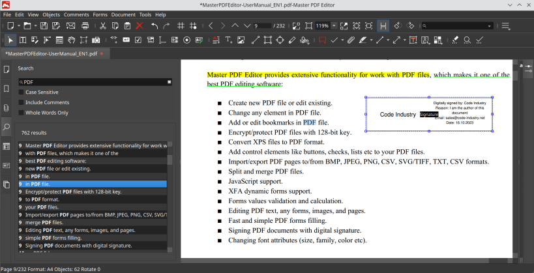
Task: Check the Include Comments option
Action: tap(21, 102)
